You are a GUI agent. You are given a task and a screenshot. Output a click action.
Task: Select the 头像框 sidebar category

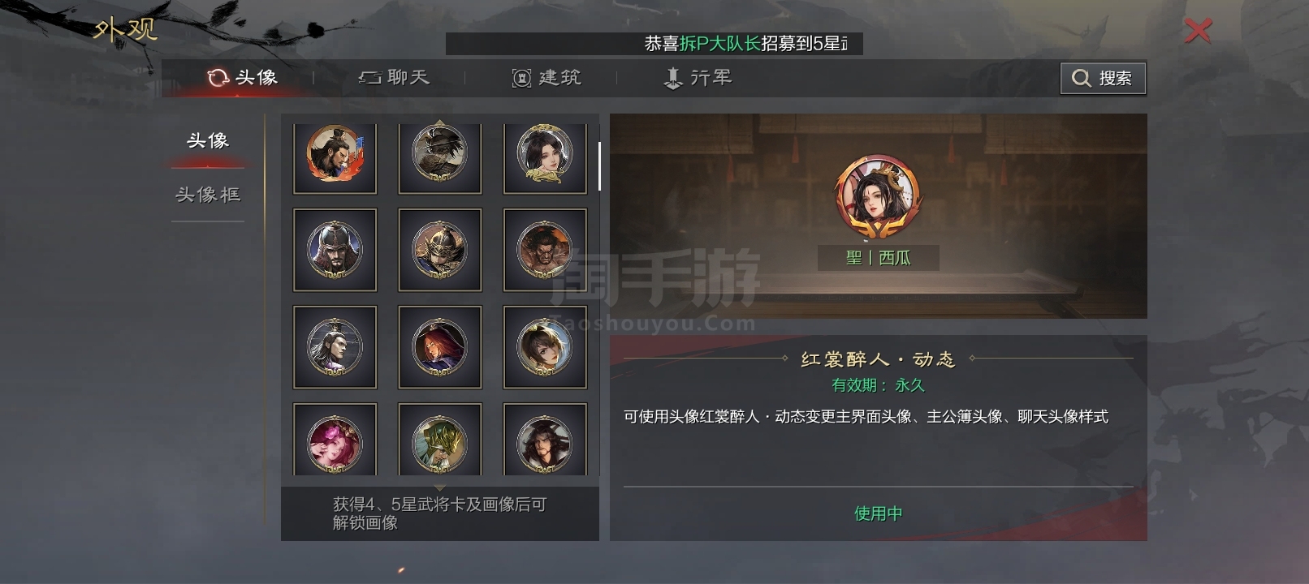pos(208,195)
